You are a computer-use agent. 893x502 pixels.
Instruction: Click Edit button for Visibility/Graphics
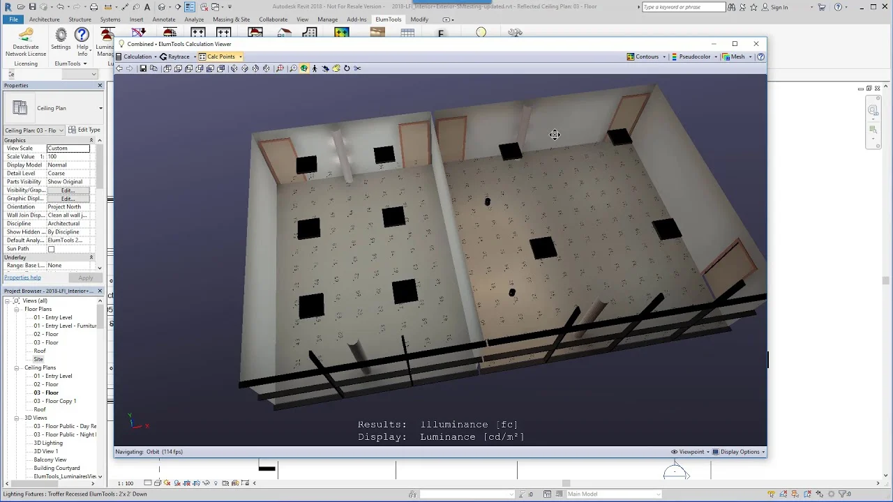(x=68, y=190)
